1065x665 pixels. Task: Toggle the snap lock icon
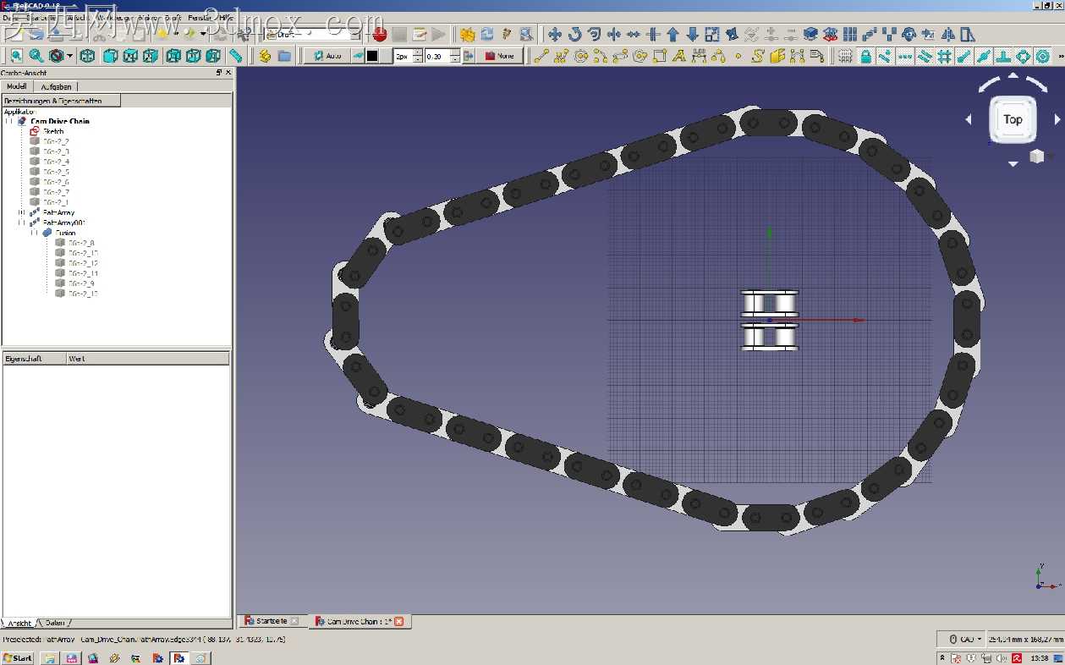pos(865,56)
